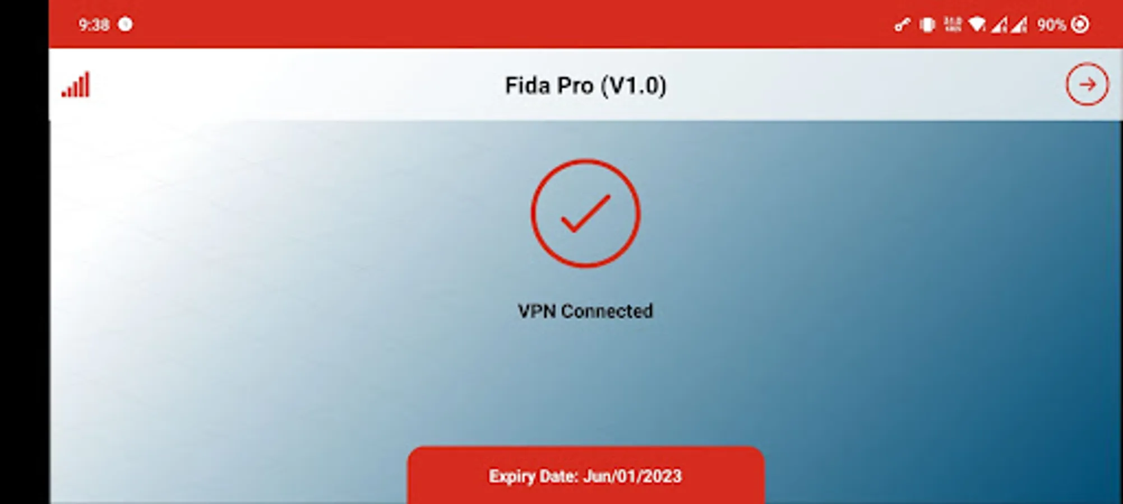
Task: Tap the vibrate mode status icon
Action: [927, 25]
